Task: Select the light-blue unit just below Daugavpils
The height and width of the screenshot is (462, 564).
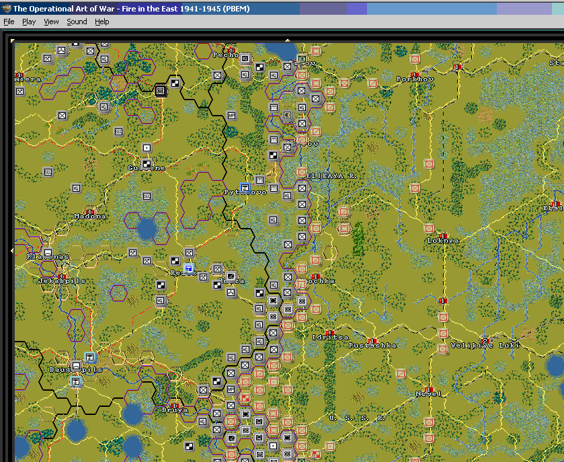Action: click(x=75, y=381)
